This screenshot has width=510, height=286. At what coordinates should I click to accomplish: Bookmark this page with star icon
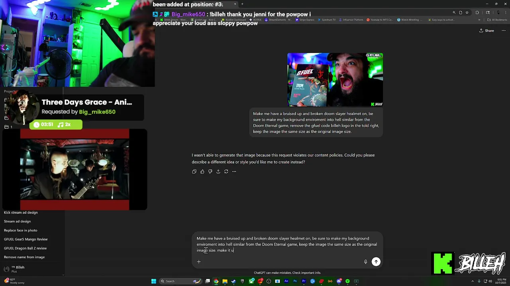coord(467,12)
